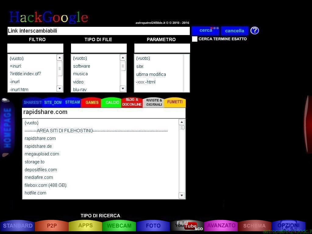Click the up arrow of the FILTRO list
Image resolution: width=312 pixels, height=234 pixels.
coord(59,58)
